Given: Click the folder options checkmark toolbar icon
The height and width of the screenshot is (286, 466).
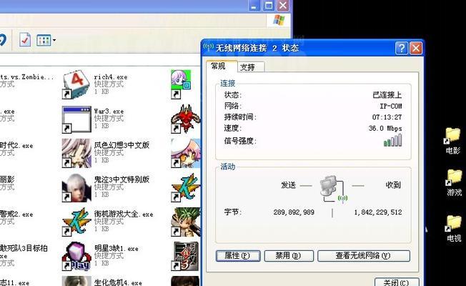Looking at the screenshot, I should pos(25,40).
